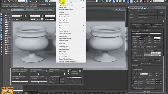
Task: Open the Renderer dropdown in Render Setup
Action: [x=148, y=17]
